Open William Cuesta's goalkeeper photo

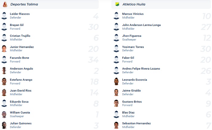[4, 114]
